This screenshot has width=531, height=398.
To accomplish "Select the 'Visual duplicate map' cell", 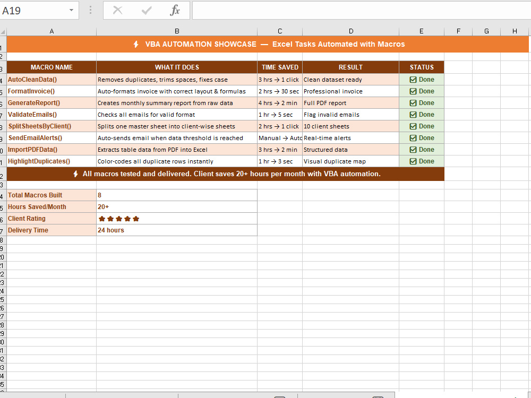I will click(x=351, y=161).
